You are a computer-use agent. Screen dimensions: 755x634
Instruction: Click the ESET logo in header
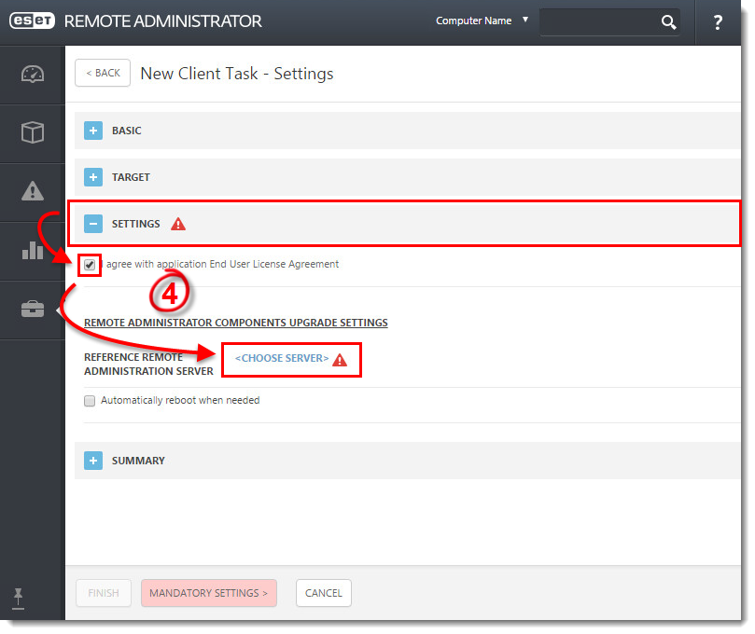click(33, 21)
